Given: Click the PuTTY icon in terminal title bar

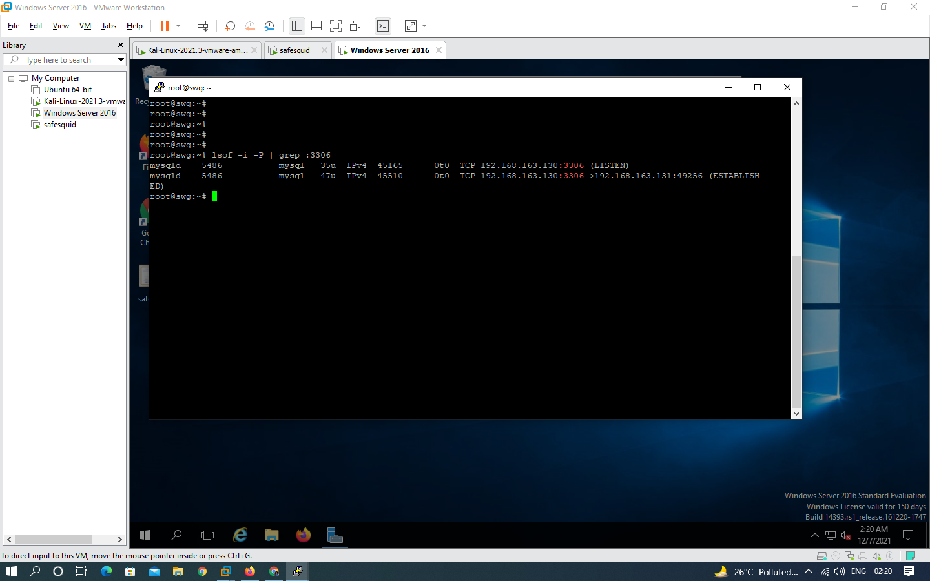Looking at the screenshot, I should [x=159, y=87].
